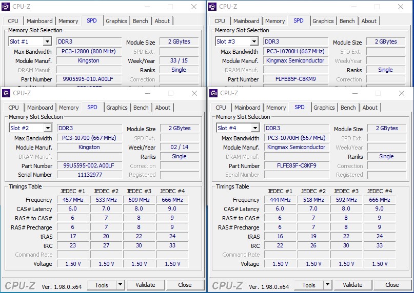Viewport: 414px width, 293px height.
Task: Click CPU-Z icon in Slot #2 window title
Action: [6, 93]
